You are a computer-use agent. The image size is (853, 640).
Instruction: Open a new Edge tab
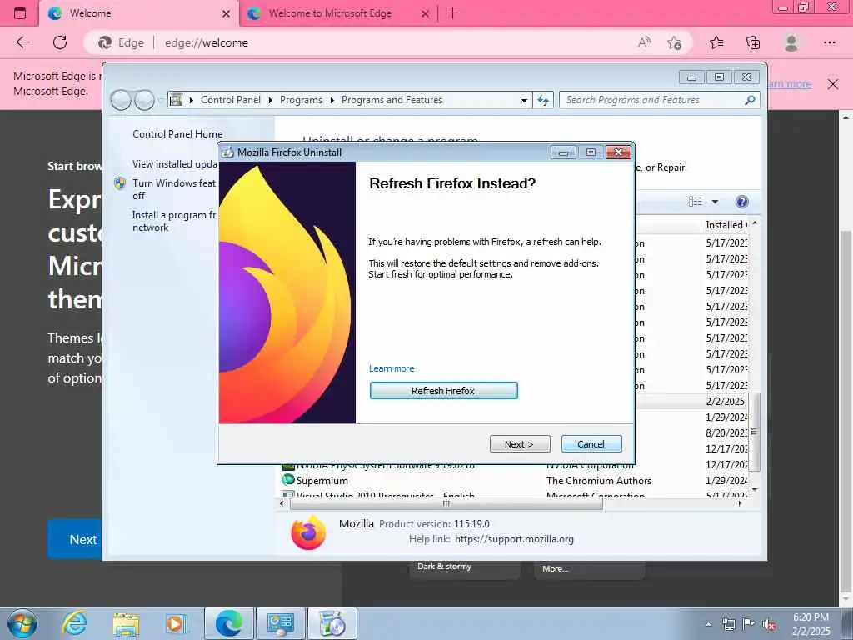[452, 13]
